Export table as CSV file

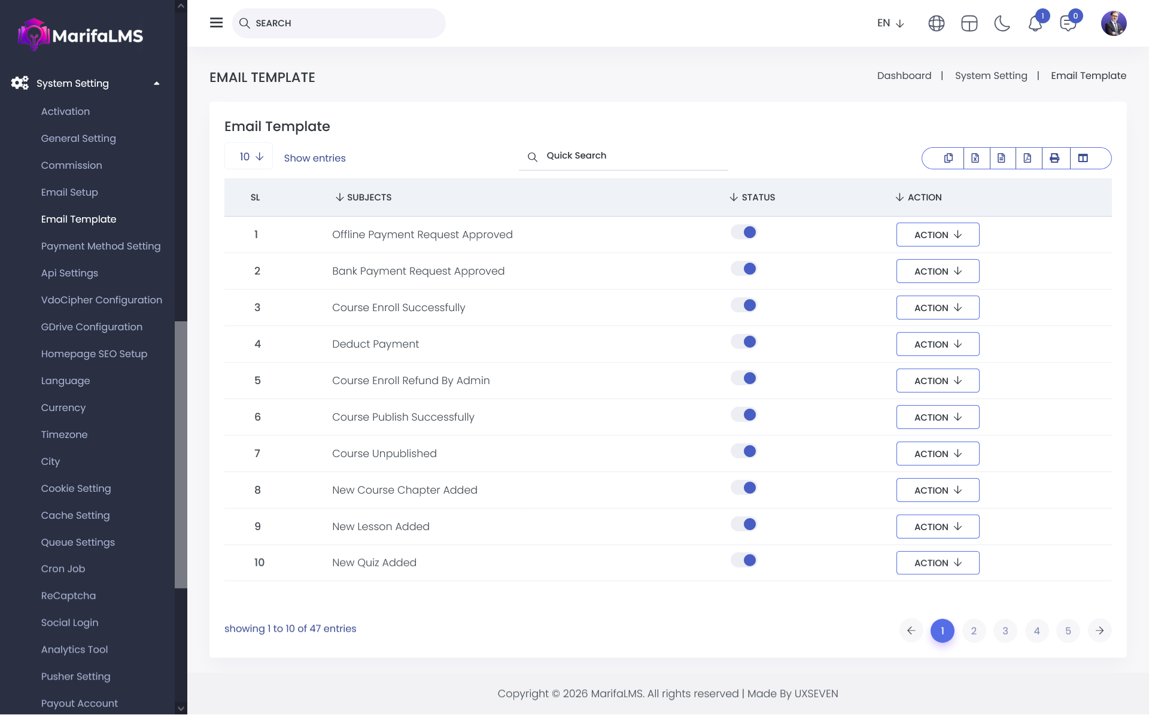point(1001,158)
